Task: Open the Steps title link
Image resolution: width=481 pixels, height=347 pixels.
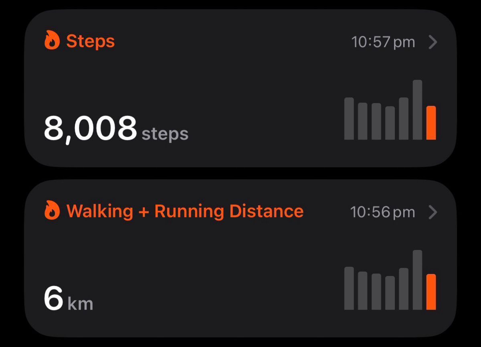Action: (x=91, y=41)
